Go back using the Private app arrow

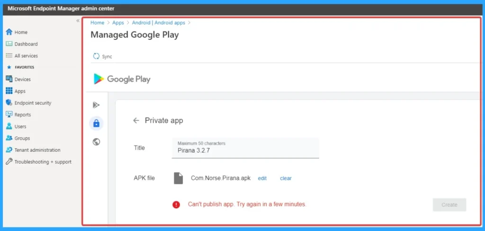[136, 120]
